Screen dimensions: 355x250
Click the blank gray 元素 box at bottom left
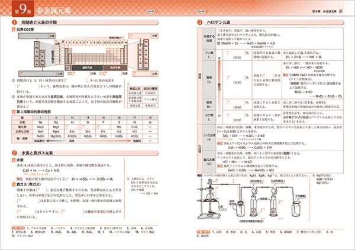coord(41,73)
